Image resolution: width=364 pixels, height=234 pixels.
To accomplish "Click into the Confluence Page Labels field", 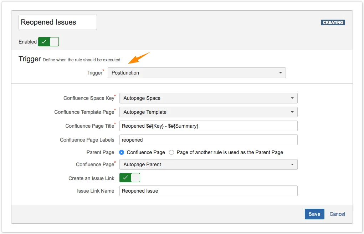I will coord(208,140).
